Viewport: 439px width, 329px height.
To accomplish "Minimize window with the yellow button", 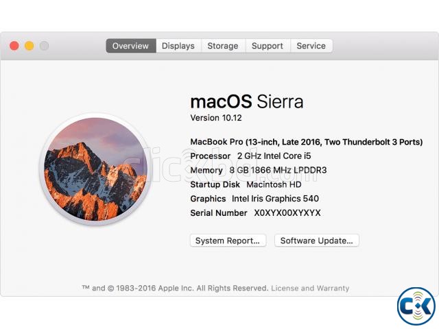I will (29, 46).
